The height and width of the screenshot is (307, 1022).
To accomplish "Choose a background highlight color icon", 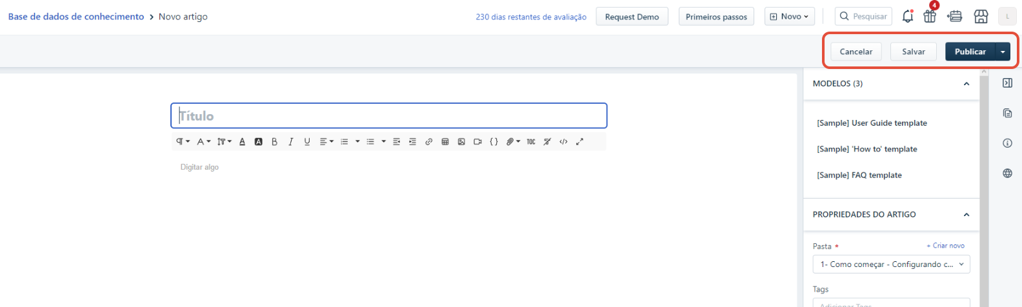I will [258, 142].
